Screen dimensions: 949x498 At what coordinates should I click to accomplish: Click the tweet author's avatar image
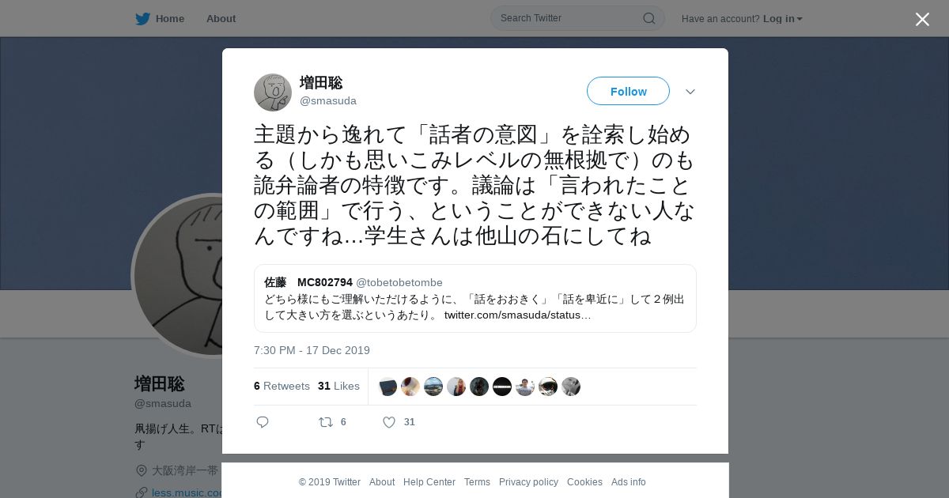pos(273,92)
